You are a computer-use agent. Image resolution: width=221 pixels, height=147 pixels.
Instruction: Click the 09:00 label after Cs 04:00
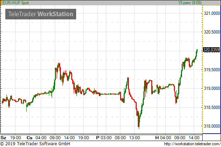pos(55,138)
